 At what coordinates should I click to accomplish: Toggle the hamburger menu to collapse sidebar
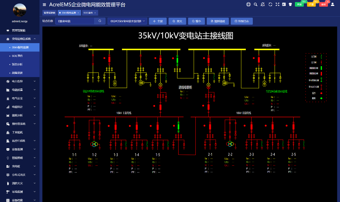44,5
